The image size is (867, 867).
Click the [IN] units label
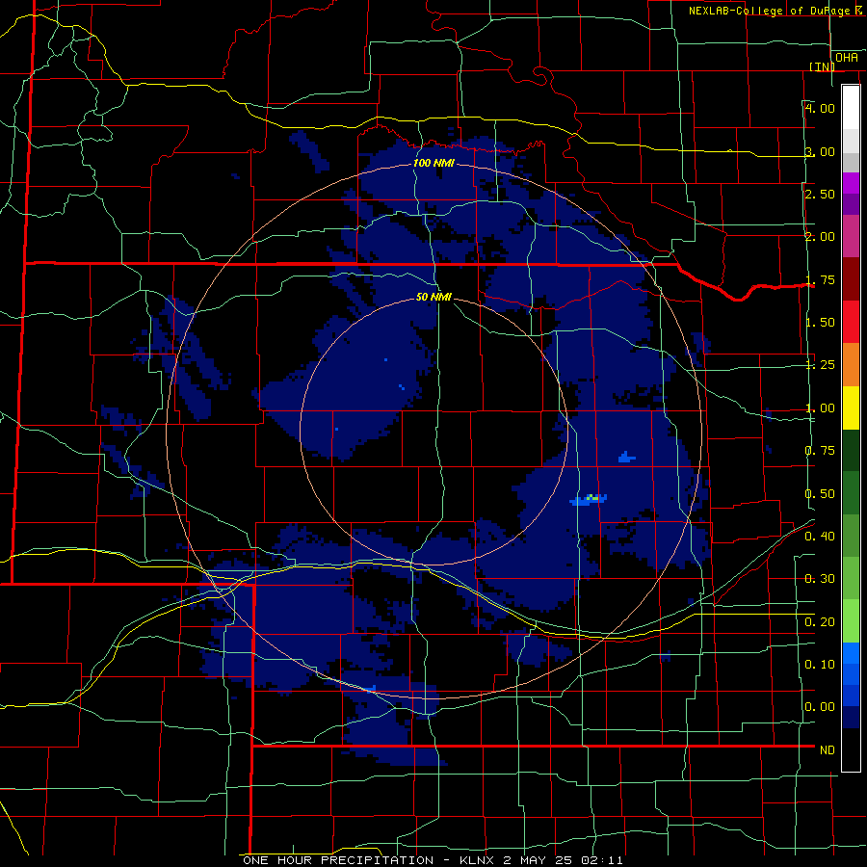822,66
